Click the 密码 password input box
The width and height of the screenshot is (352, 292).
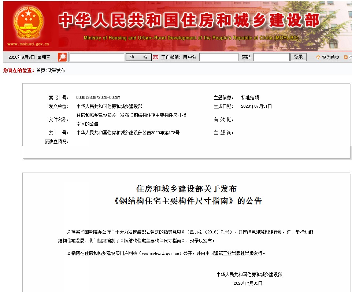271,57
